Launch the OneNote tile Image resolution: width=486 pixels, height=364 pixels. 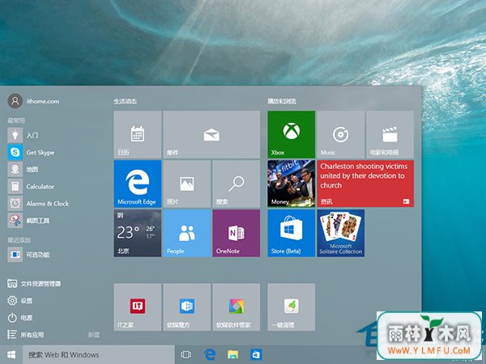click(237, 233)
